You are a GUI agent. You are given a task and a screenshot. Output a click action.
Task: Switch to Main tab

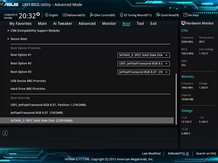coord(42,24)
